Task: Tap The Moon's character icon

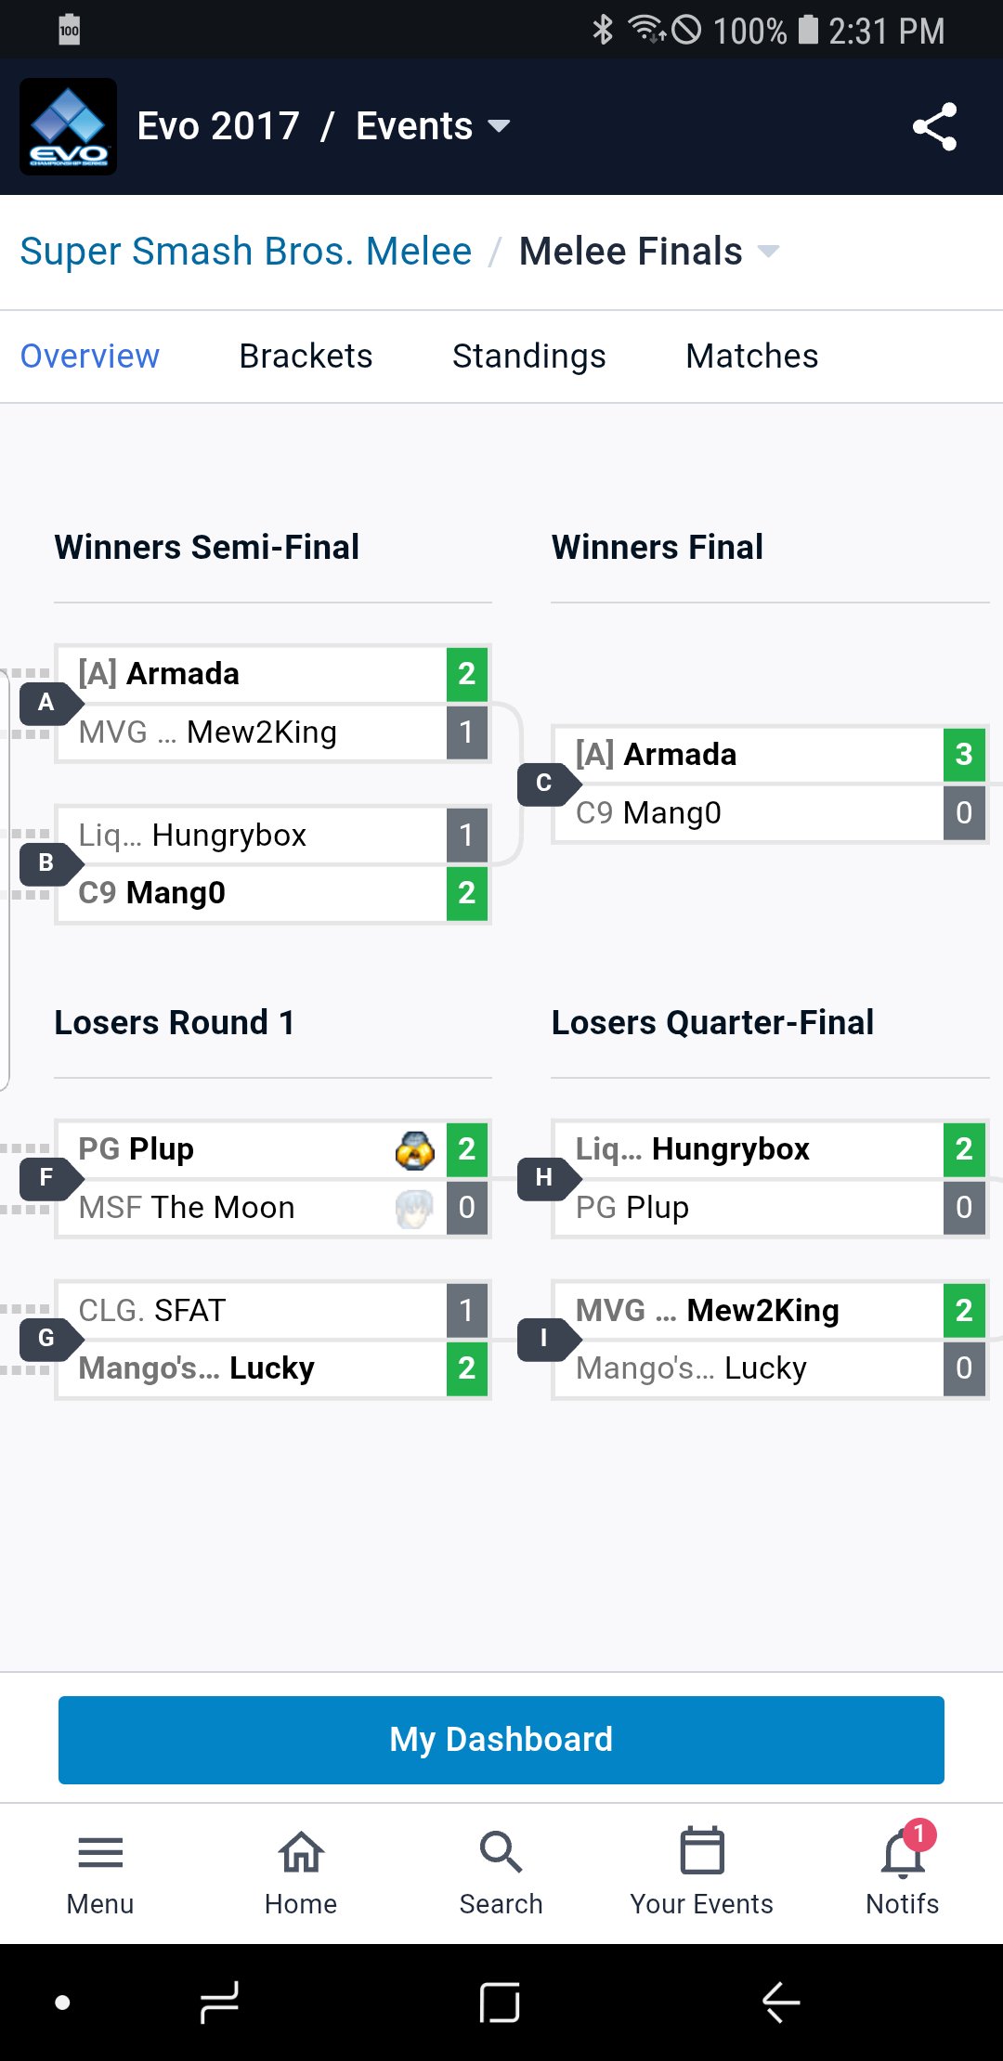Action: [x=414, y=1209]
